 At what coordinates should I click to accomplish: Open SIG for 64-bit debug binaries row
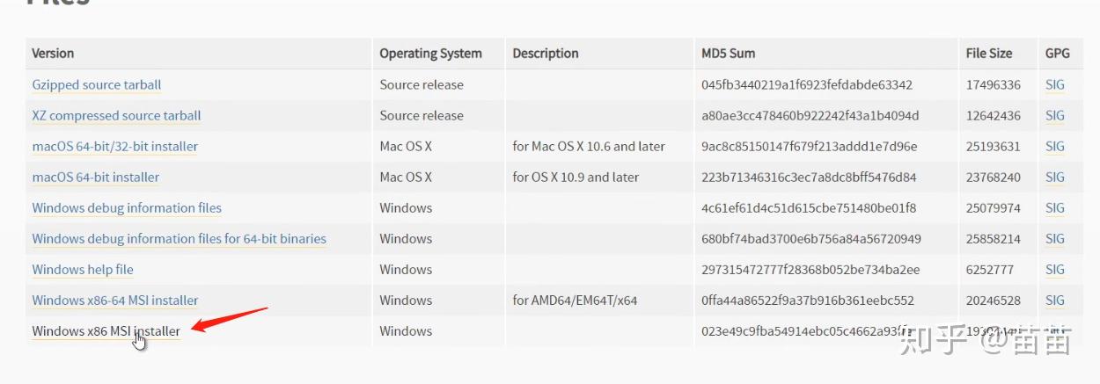(1055, 239)
